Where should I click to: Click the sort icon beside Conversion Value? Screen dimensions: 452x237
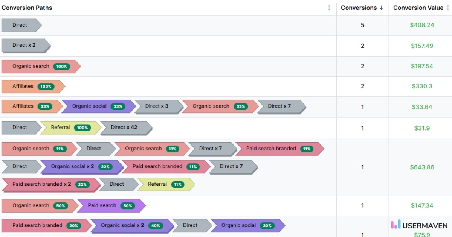448,8
